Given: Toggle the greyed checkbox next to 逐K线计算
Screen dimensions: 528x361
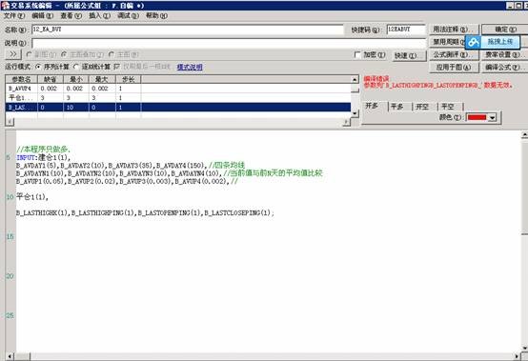Looking at the screenshot, I should click(116, 67).
